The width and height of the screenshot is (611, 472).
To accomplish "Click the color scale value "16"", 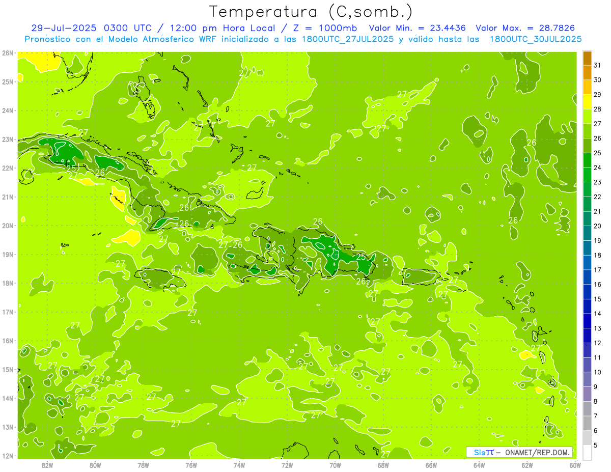I will 597,285.
